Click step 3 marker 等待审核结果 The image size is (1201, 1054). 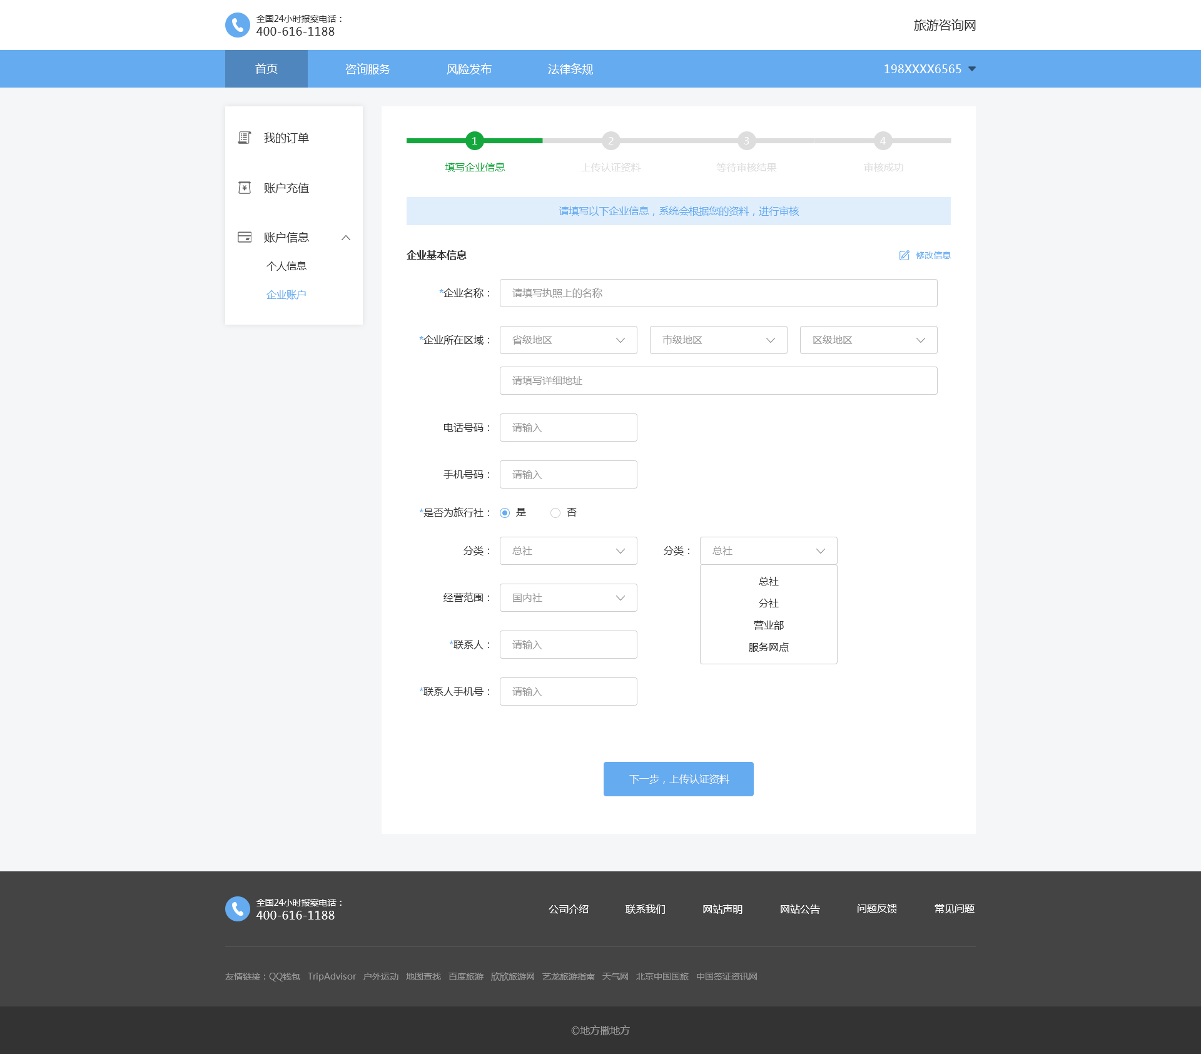coord(746,141)
